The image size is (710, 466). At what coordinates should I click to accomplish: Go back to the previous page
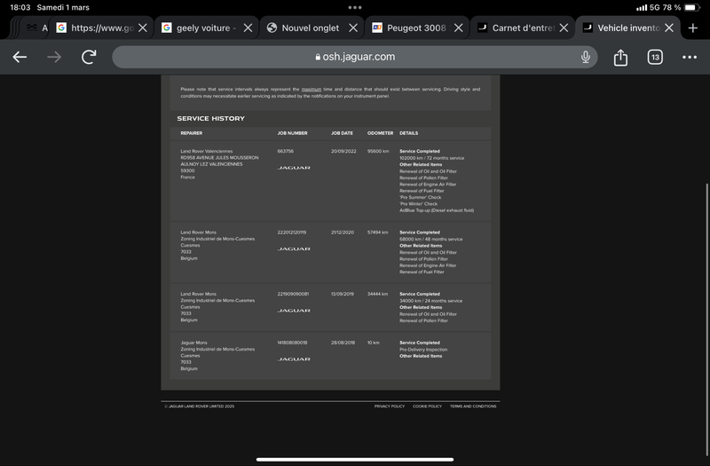click(x=20, y=57)
